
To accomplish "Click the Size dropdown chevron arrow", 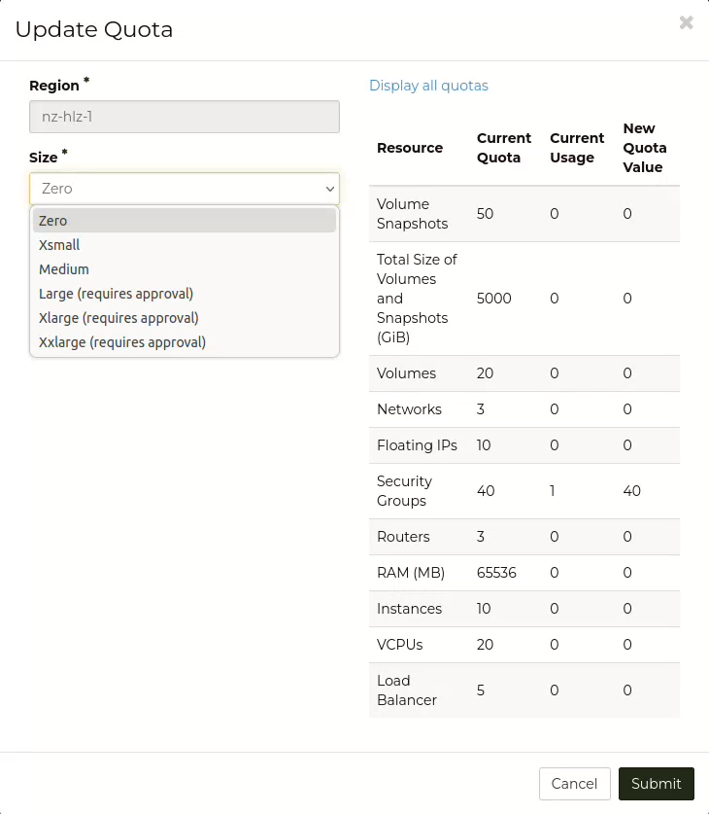I will pyautogui.click(x=329, y=189).
